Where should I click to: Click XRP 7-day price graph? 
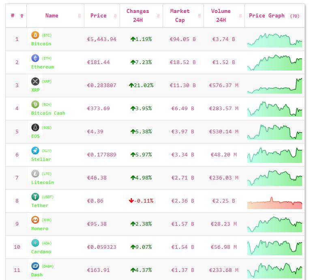(275, 86)
